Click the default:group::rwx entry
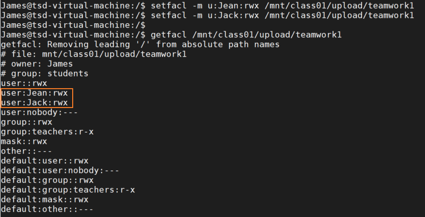This screenshot has width=425, height=217. (47, 180)
